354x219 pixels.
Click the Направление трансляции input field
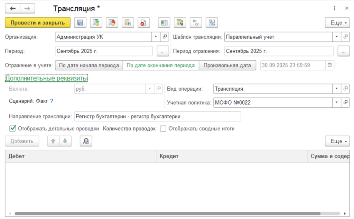pos(158,117)
